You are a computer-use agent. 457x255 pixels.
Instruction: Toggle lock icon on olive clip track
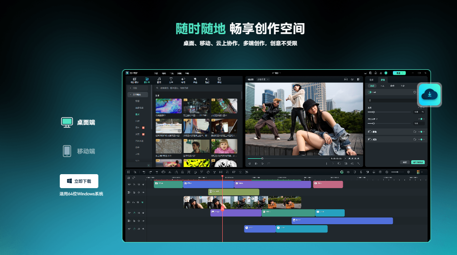click(x=134, y=192)
